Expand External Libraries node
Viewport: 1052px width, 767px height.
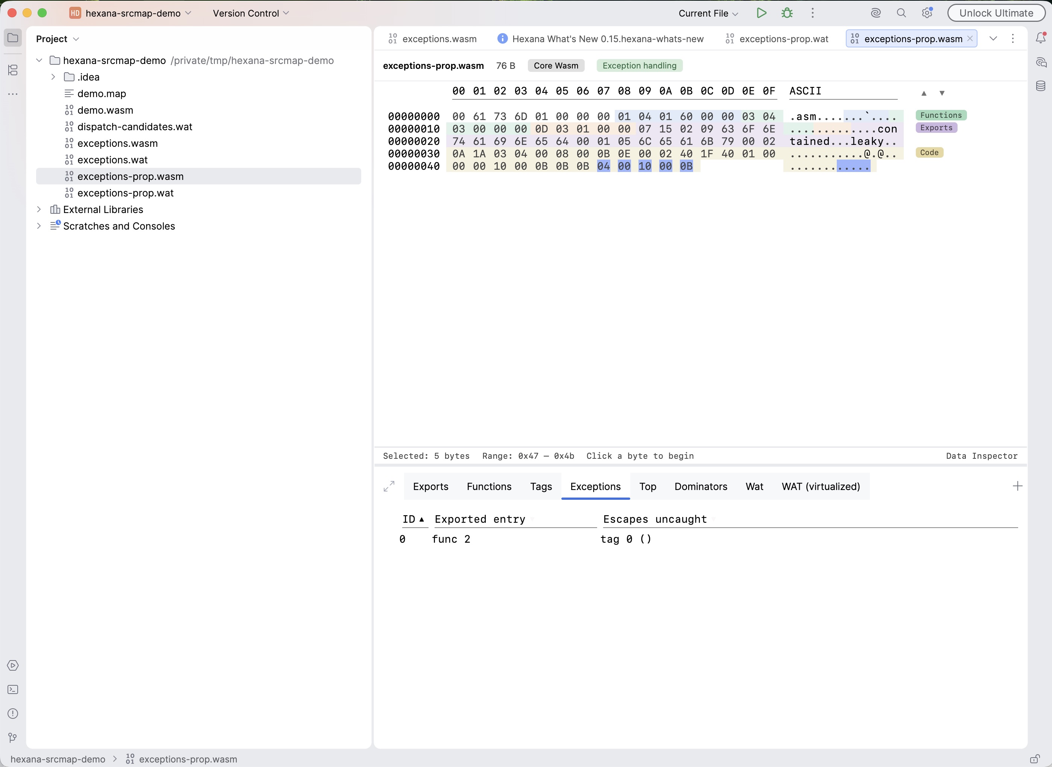40,209
